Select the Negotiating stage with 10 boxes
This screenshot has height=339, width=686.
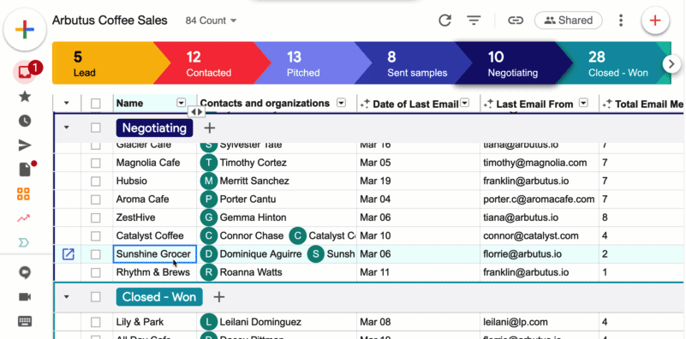click(513, 63)
